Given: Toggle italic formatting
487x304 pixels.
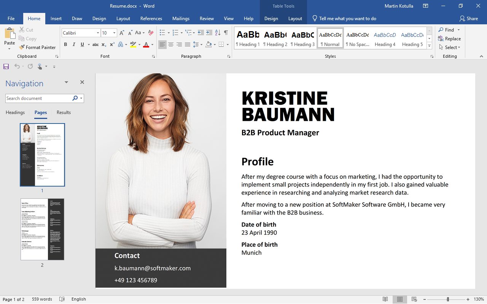Looking at the screenshot, I should 74,44.
